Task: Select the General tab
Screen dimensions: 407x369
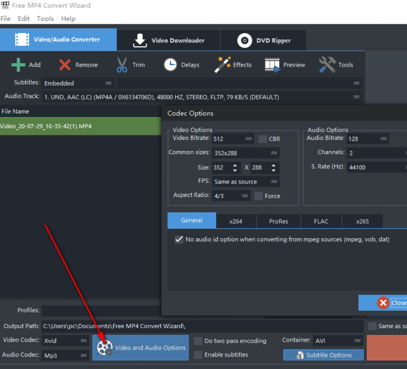Action: [192, 221]
